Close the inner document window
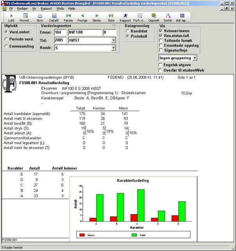The height and width of the screenshot is (251, 236). (232, 9)
